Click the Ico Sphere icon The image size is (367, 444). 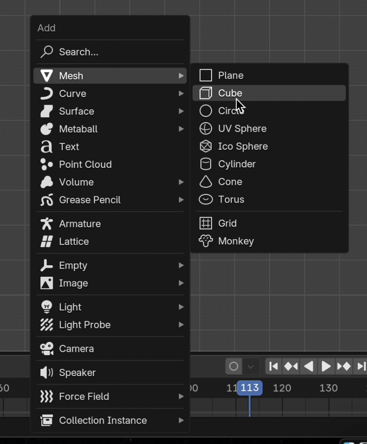[205, 146]
